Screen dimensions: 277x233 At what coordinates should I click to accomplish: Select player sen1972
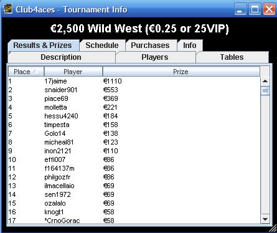57,194
